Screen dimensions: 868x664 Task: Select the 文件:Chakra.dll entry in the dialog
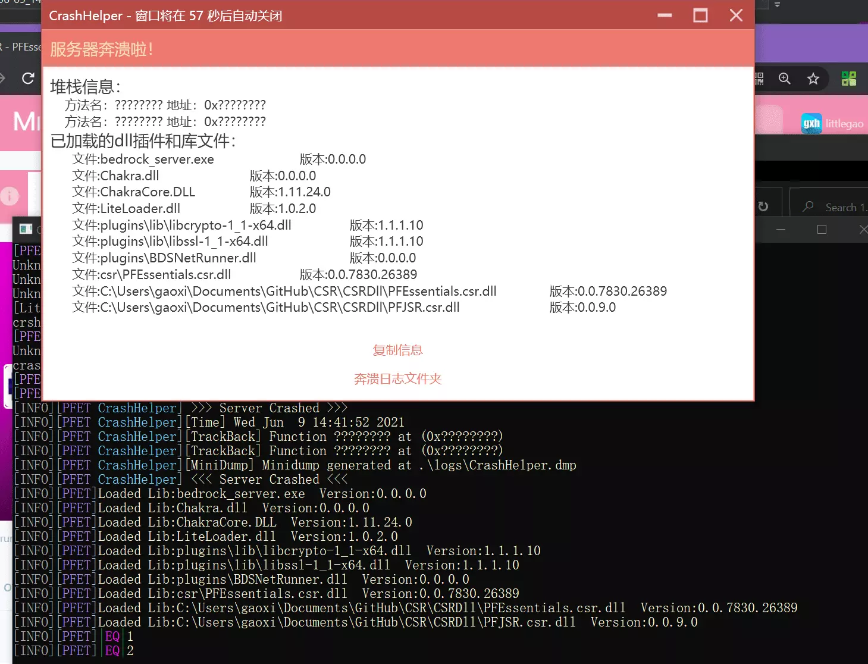(x=115, y=176)
